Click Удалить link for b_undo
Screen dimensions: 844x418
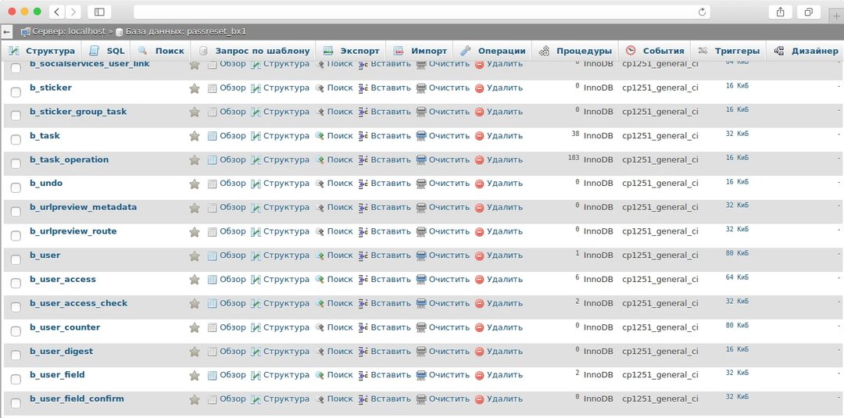(505, 184)
